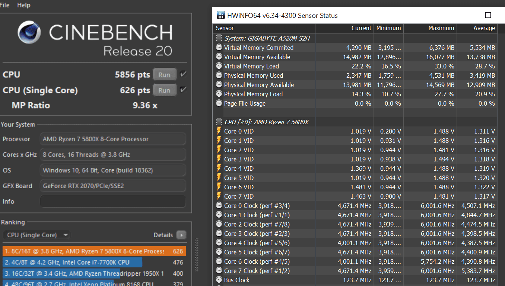Click the empty Info input field

point(112,202)
